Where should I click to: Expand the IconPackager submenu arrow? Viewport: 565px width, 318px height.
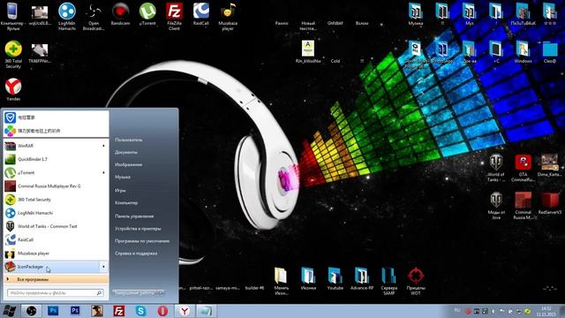103,267
